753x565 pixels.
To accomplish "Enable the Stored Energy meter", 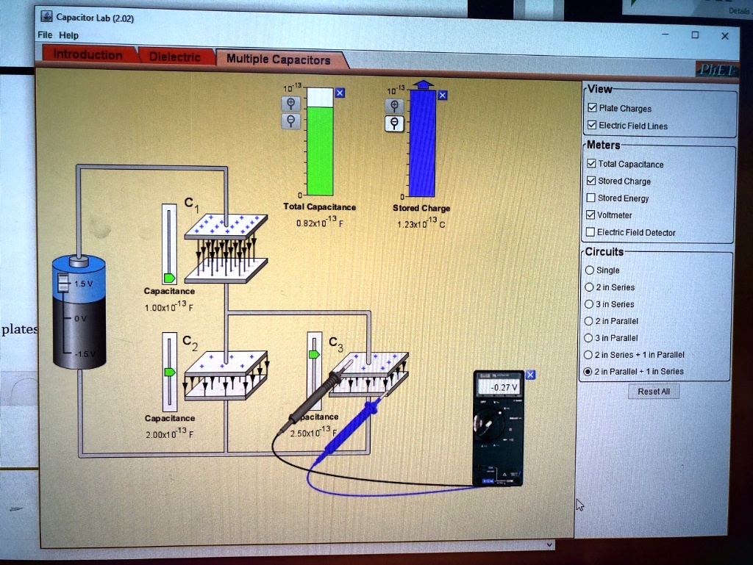I will (x=592, y=198).
